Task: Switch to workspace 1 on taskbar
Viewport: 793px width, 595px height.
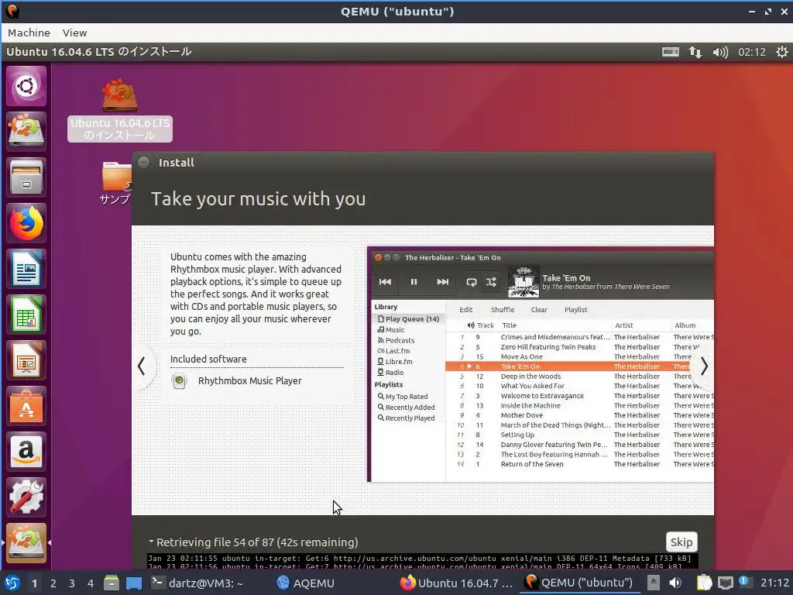Action: tap(34, 583)
